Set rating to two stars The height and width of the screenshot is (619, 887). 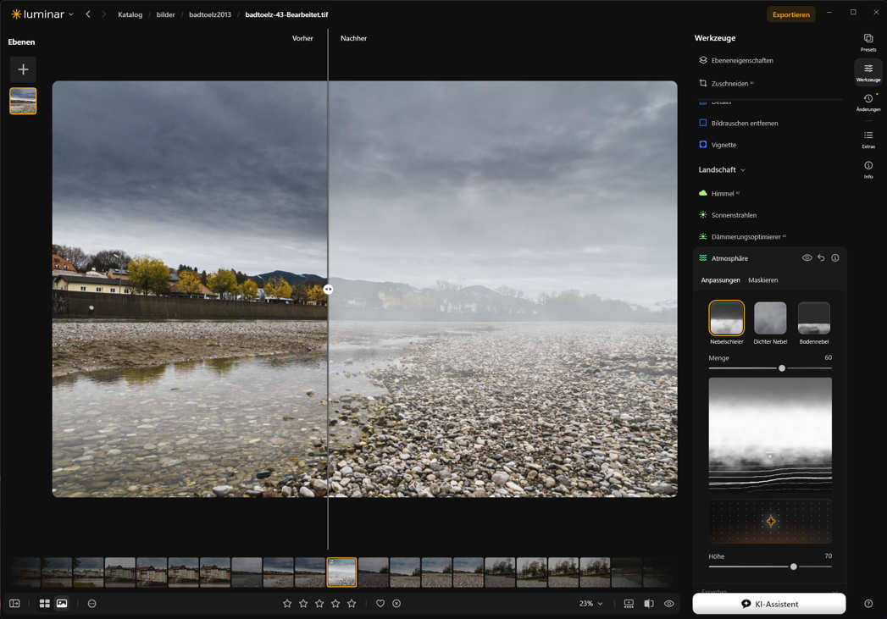tap(303, 603)
